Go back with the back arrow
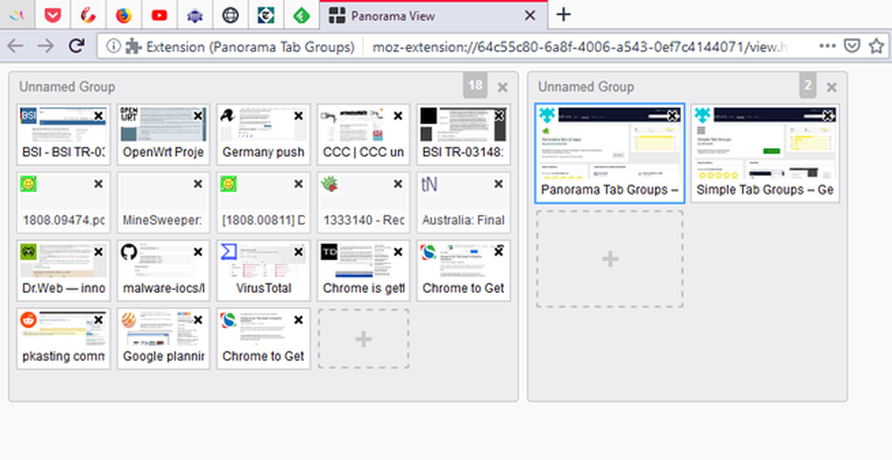Viewport: 892px width, 460px height. tap(15, 46)
